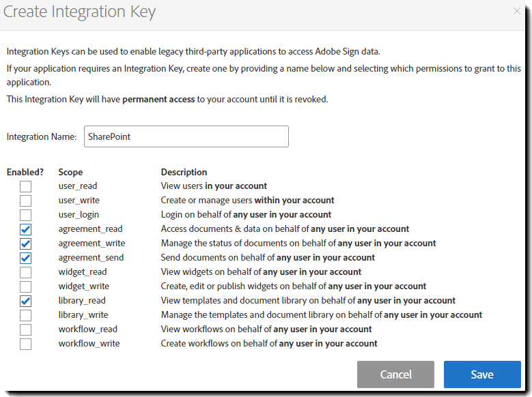Disable the agreement_write permission checkbox
The height and width of the screenshot is (397, 532).
point(25,244)
